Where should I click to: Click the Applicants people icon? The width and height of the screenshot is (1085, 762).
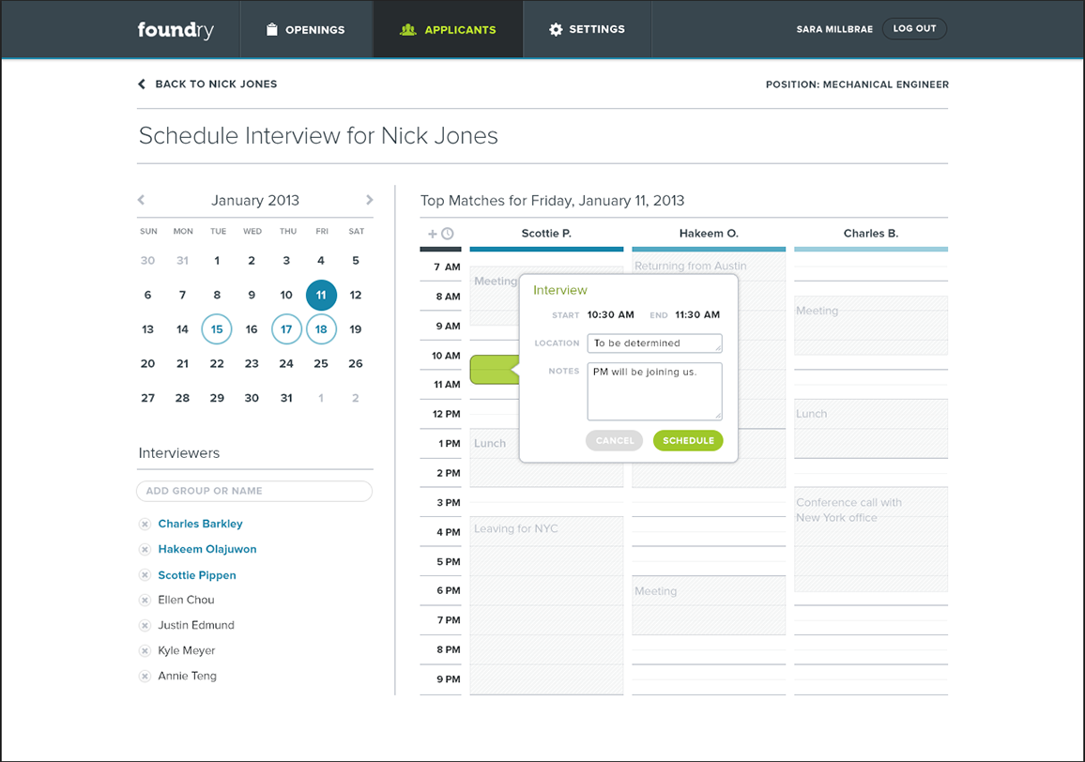click(408, 29)
